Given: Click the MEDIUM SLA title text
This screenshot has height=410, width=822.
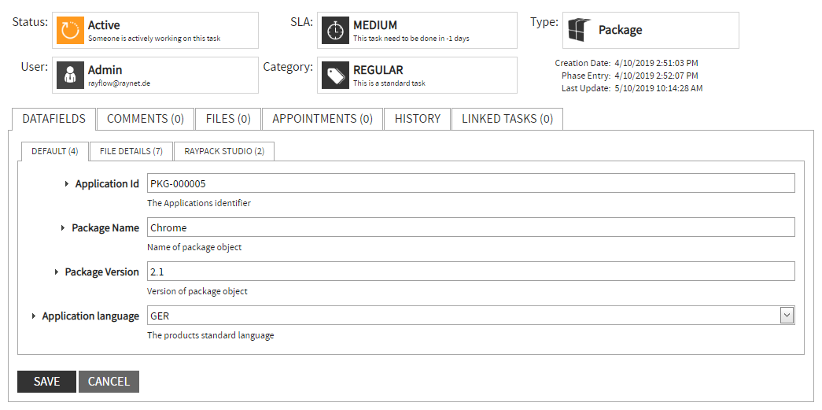Looking at the screenshot, I should (x=375, y=25).
